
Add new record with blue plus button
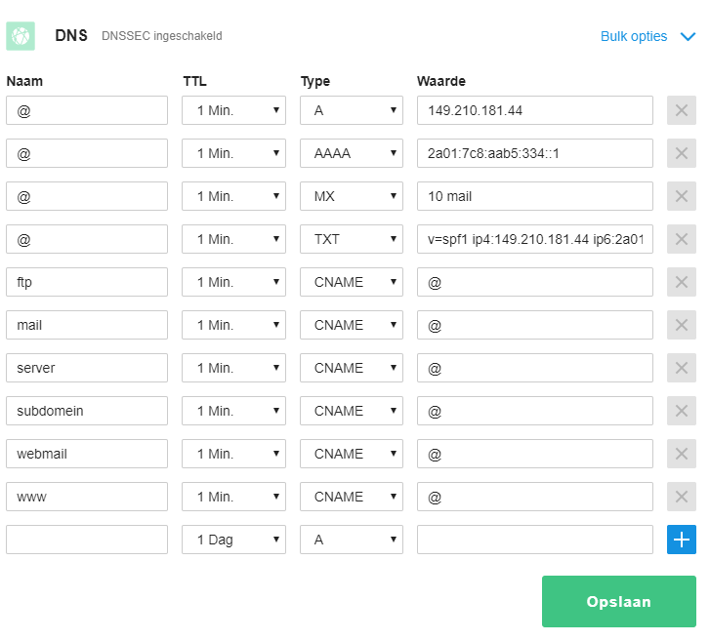pos(681,540)
